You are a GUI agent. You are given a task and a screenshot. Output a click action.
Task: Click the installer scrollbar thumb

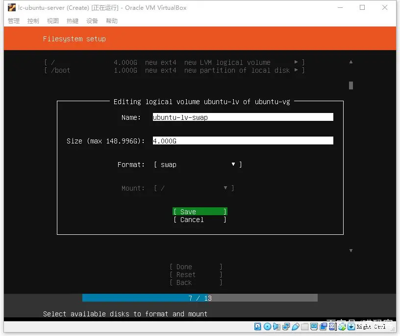[x=351, y=85]
